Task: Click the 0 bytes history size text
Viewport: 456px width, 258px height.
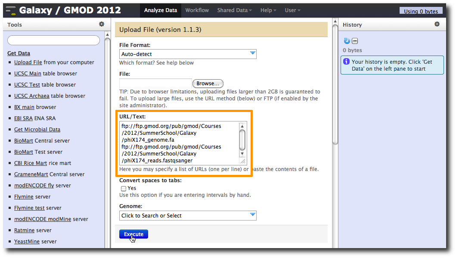Action: pyautogui.click(x=352, y=50)
